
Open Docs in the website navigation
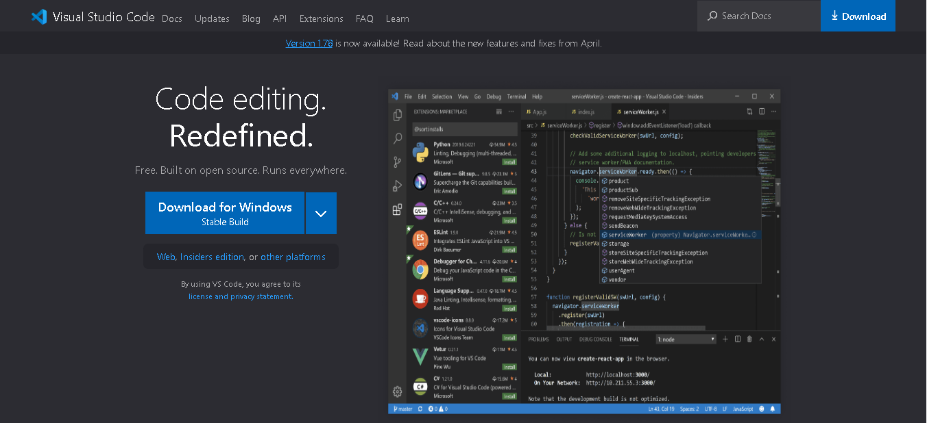[172, 18]
